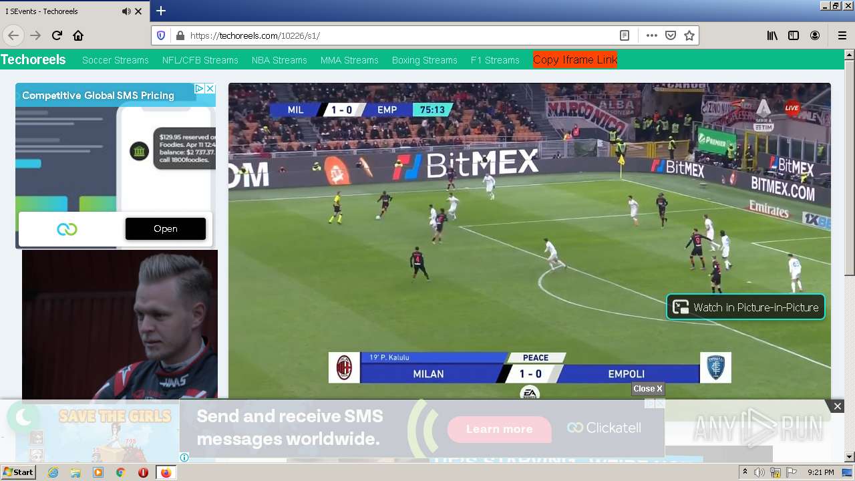Open volume control in tray
Image resolution: width=855 pixels, height=481 pixels.
[759, 472]
